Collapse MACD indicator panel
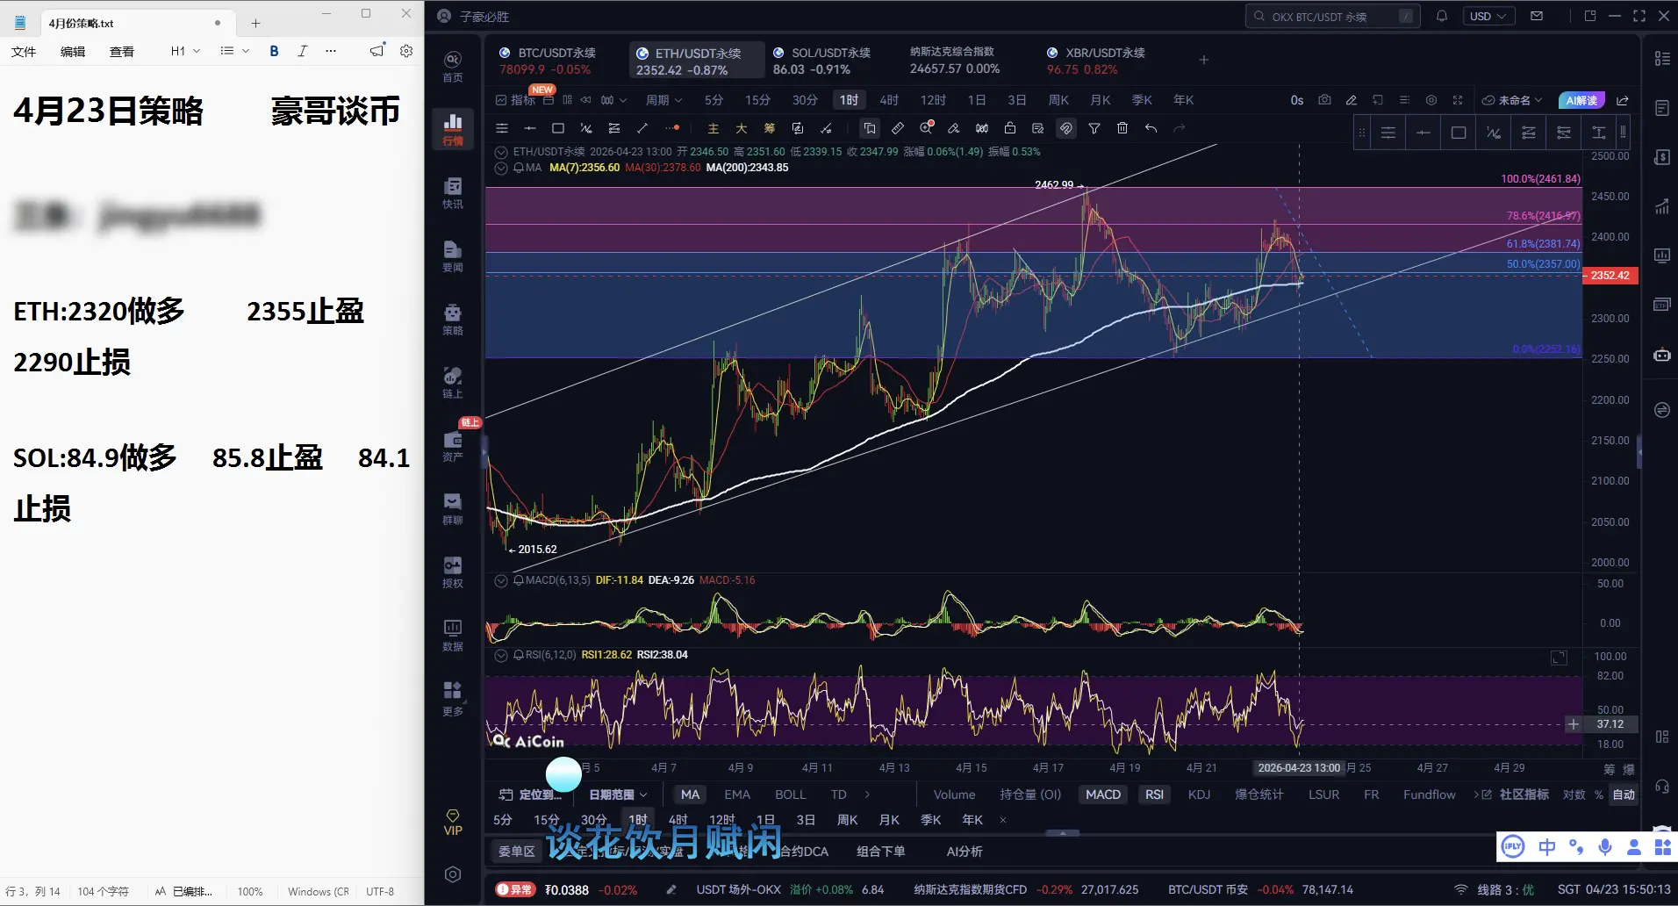This screenshot has height=906, width=1678. tap(501, 580)
